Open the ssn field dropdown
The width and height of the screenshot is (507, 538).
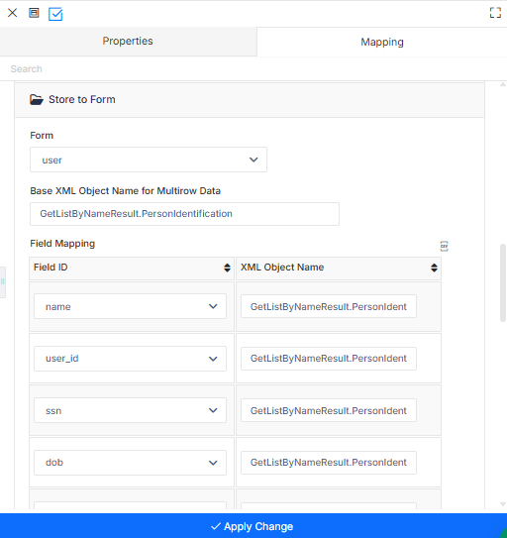pos(130,411)
